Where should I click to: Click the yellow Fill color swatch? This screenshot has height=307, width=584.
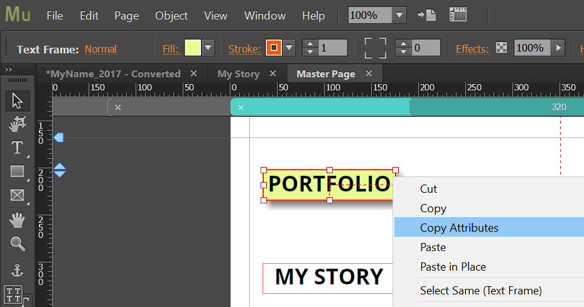pos(192,48)
